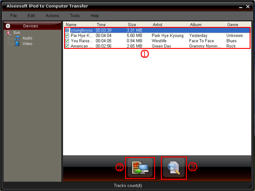Uncheck the youngforyou track checkbox
Viewport: 255px width, 191px height.
pos(67,30)
